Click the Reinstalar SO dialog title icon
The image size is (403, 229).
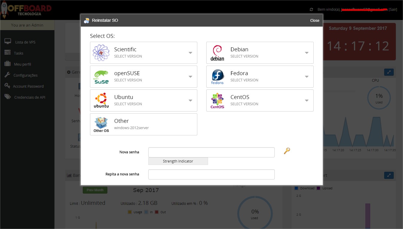pyautogui.click(x=87, y=20)
